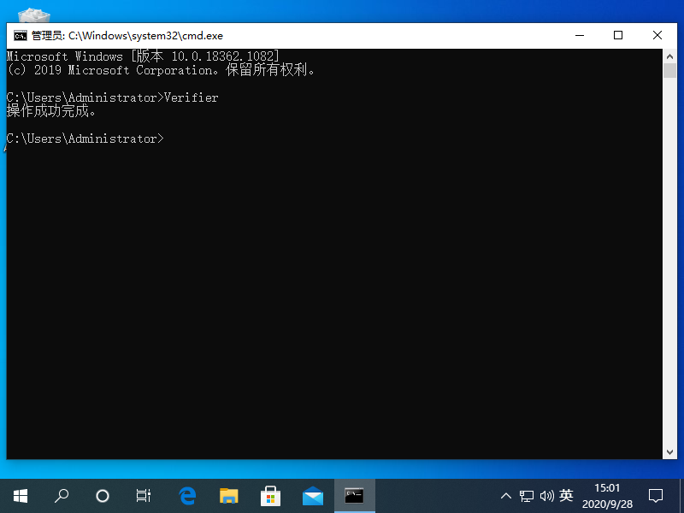
Task: Click the console scrollbar down arrow
Action: [x=670, y=451]
